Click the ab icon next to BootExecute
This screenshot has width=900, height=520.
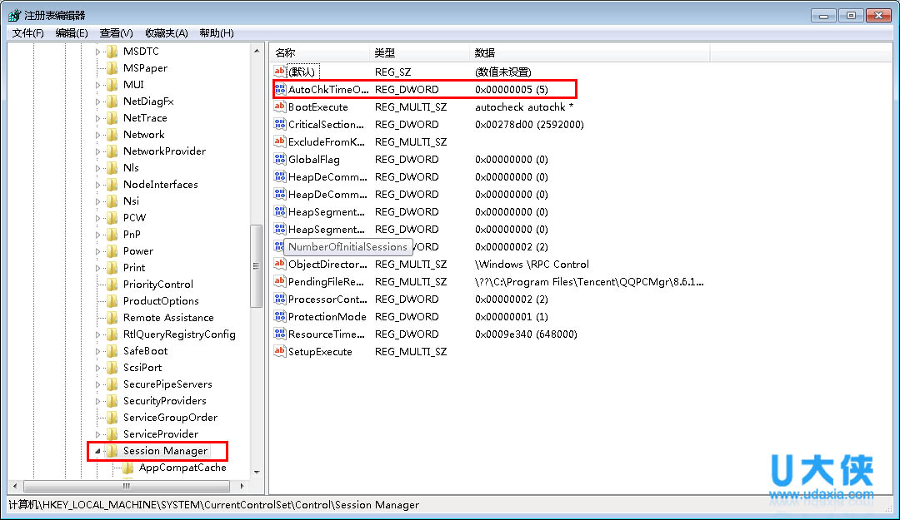[279, 106]
